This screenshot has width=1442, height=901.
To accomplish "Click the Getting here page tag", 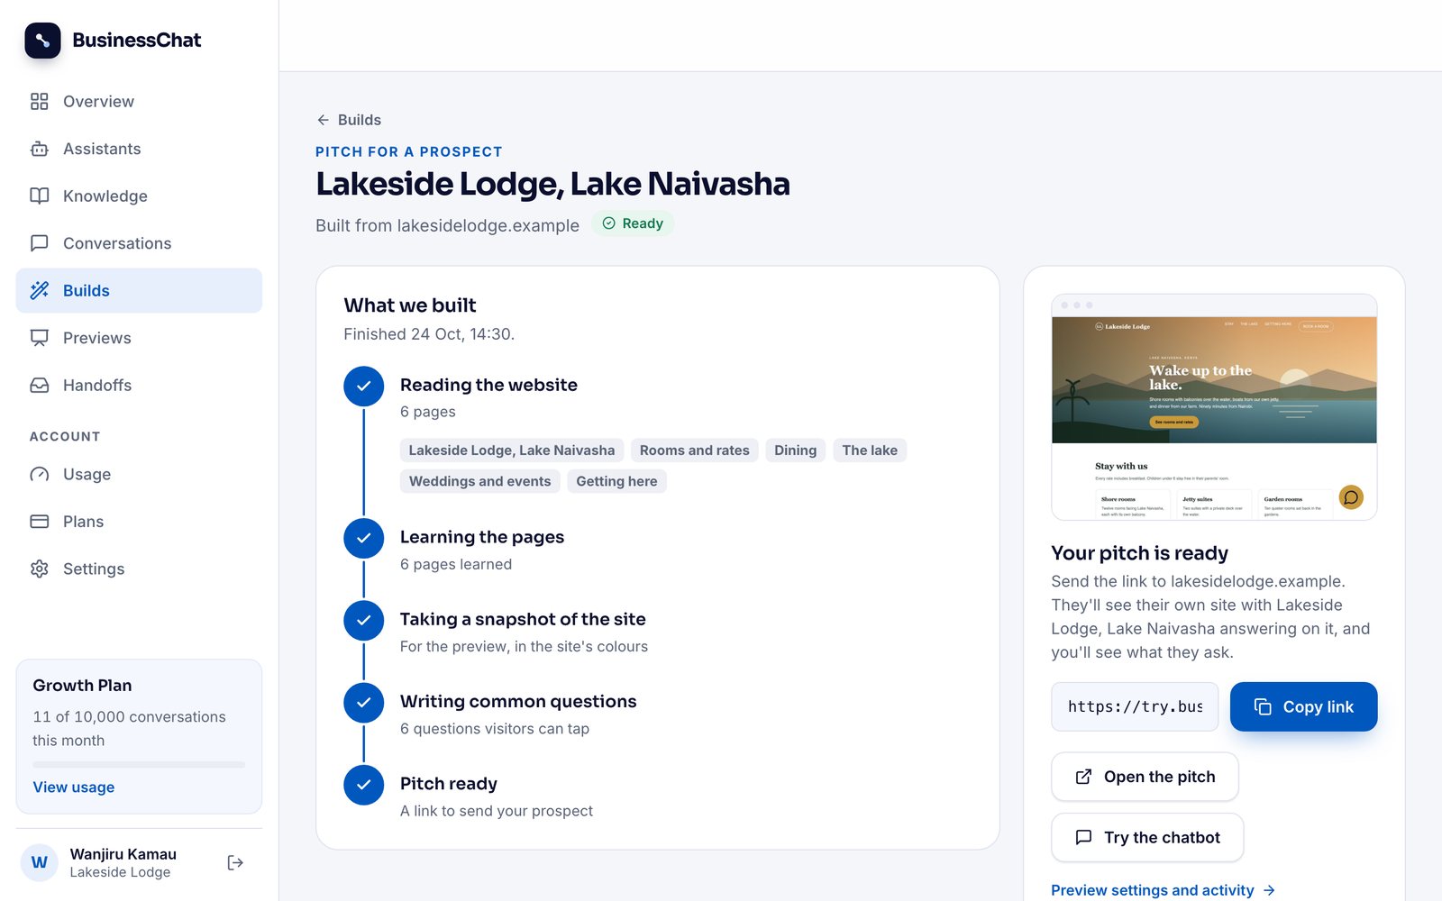I will pos(616,481).
